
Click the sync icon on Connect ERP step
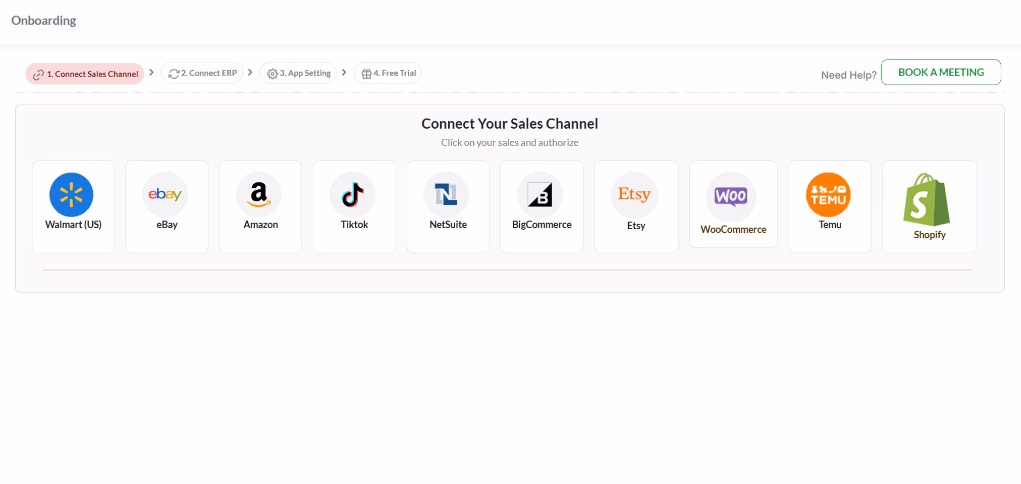click(173, 73)
